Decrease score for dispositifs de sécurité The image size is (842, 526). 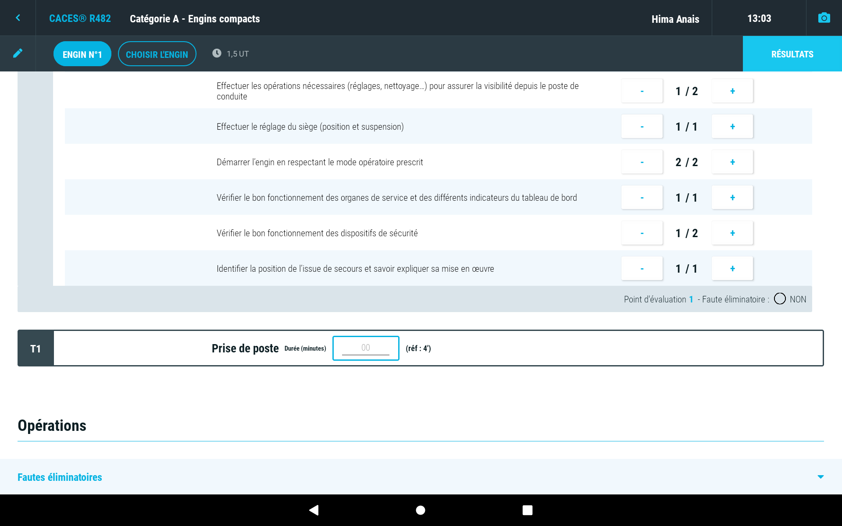(x=642, y=233)
